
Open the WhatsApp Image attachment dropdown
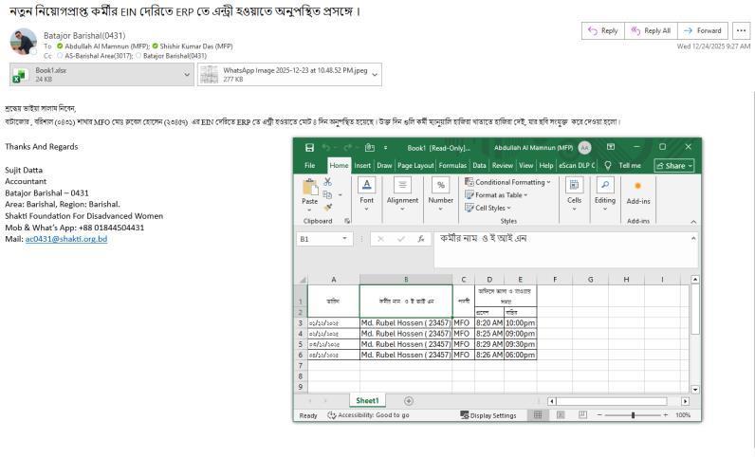pyautogui.click(x=375, y=74)
